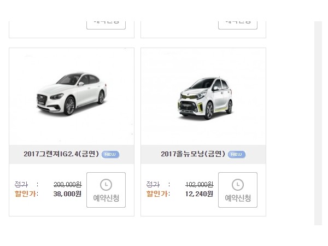328x246 pixels.
Task: Select the 2017그랜저IG2.4(금연) title
Action: tap(61, 154)
